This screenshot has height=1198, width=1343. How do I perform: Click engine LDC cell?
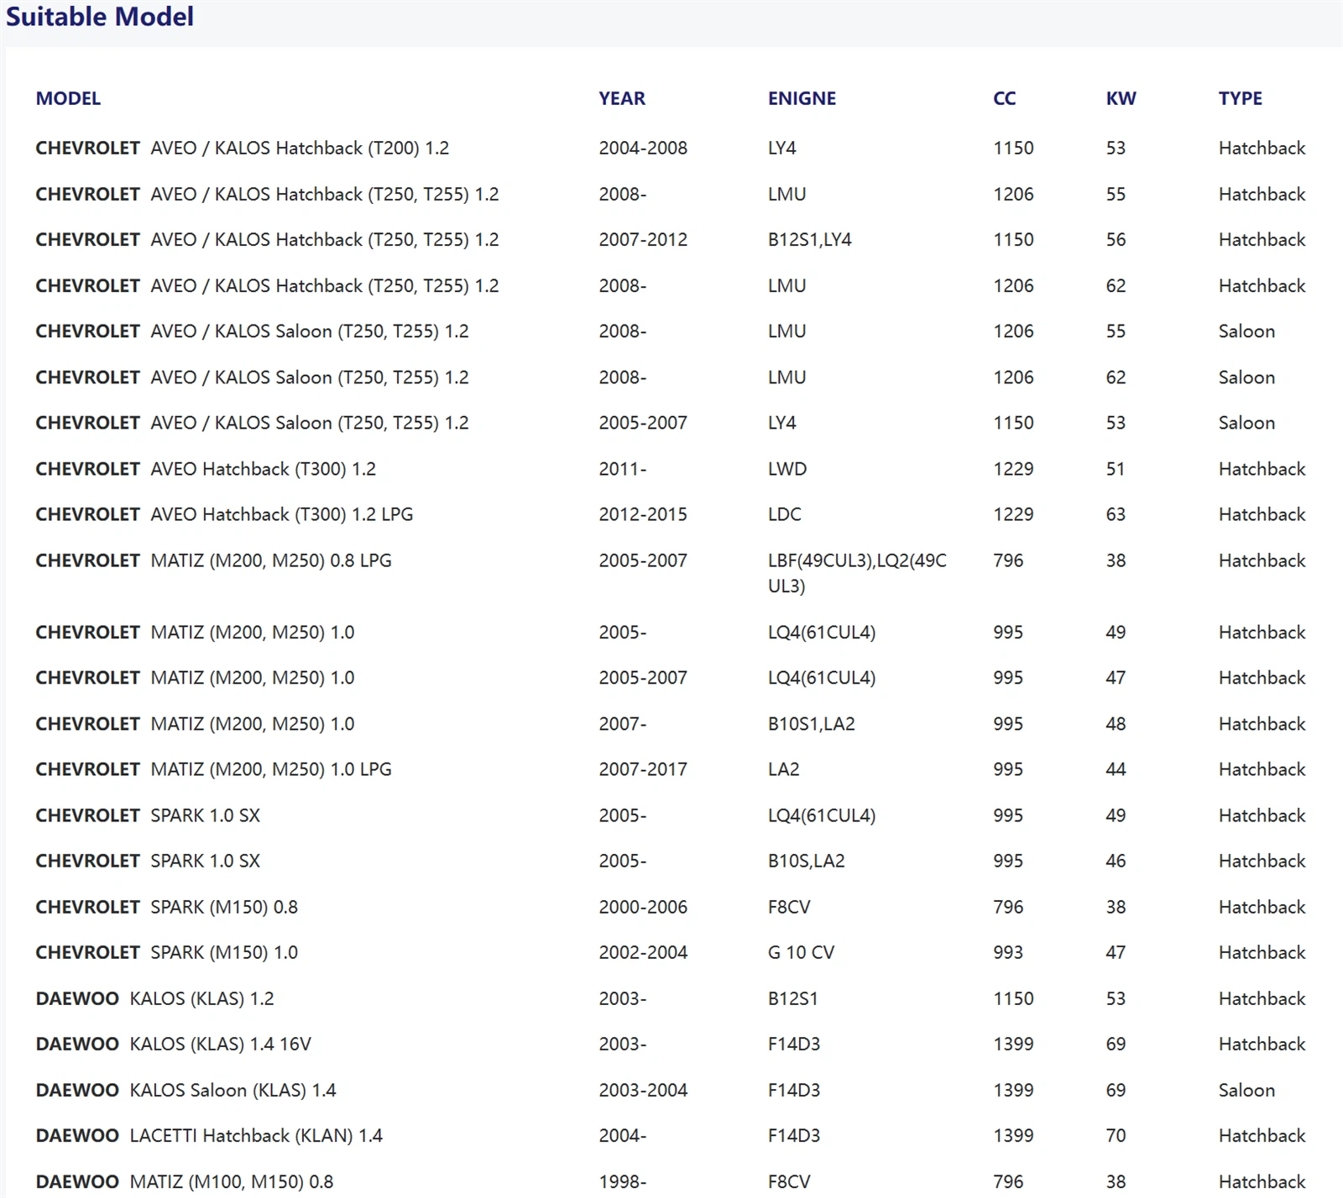pos(785,514)
